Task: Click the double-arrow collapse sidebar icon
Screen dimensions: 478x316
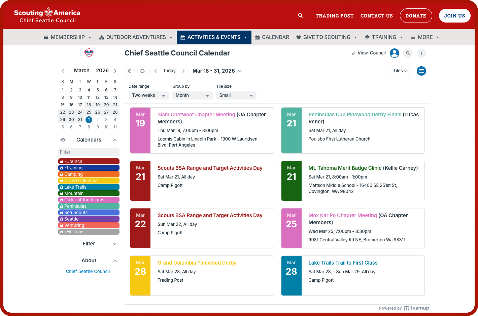Action: (x=130, y=71)
